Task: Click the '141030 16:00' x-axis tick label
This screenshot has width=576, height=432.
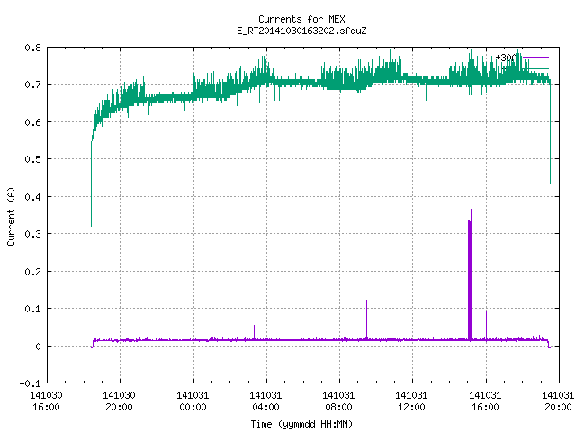Action: click(x=46, y=401)
